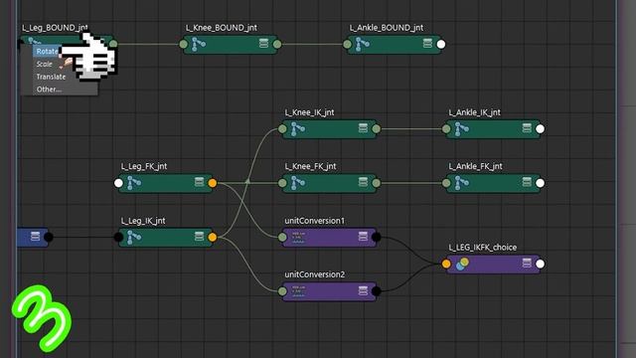The height and width of the screenshot is (358, 636).
Task: Click input port of L_Ankle_BOUND_jnt node
Action: (x=347, y=44)
